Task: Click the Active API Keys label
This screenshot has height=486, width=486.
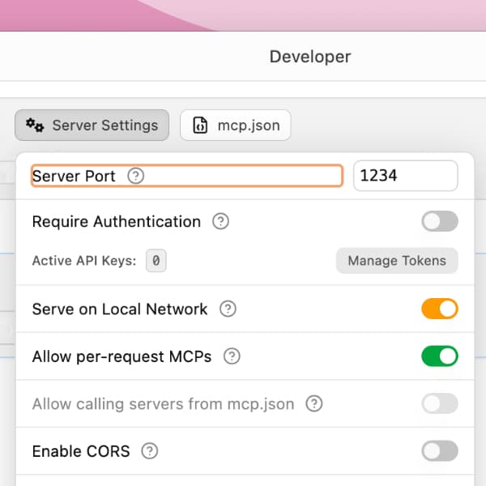Action: (x=84, y=261)
